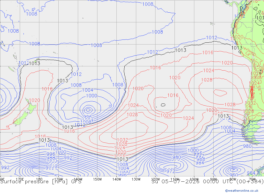
Task: Select the 160W longitude label
Action: click(x=78, y=179)
